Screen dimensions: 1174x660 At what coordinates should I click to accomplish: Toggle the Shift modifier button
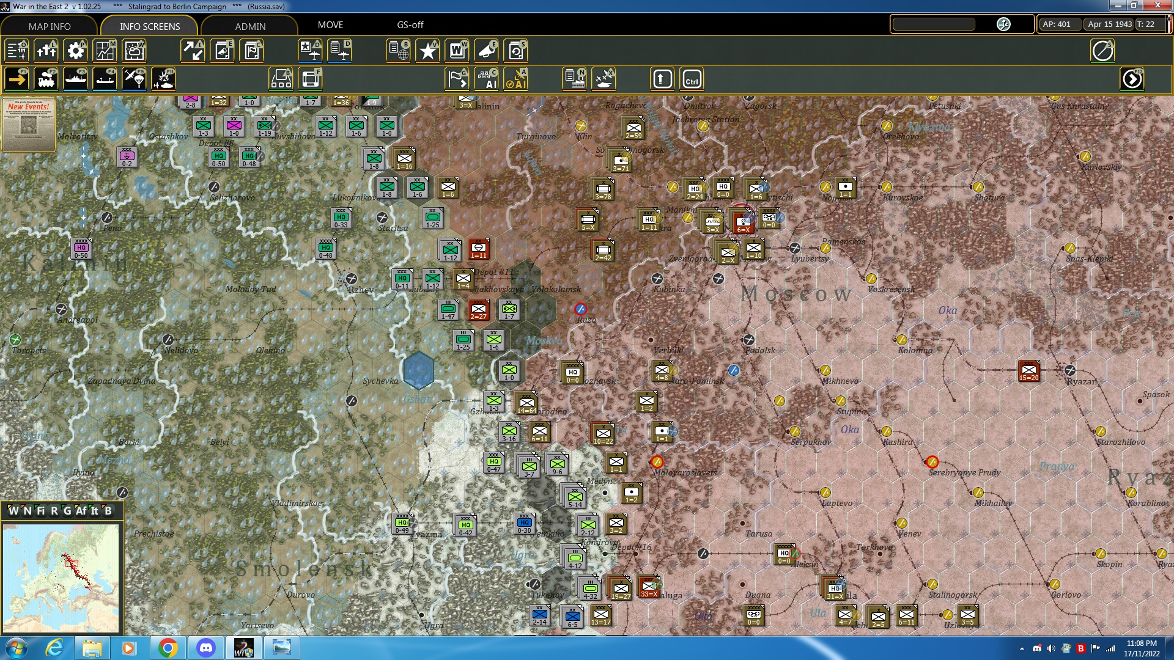(x=662, y=78)
